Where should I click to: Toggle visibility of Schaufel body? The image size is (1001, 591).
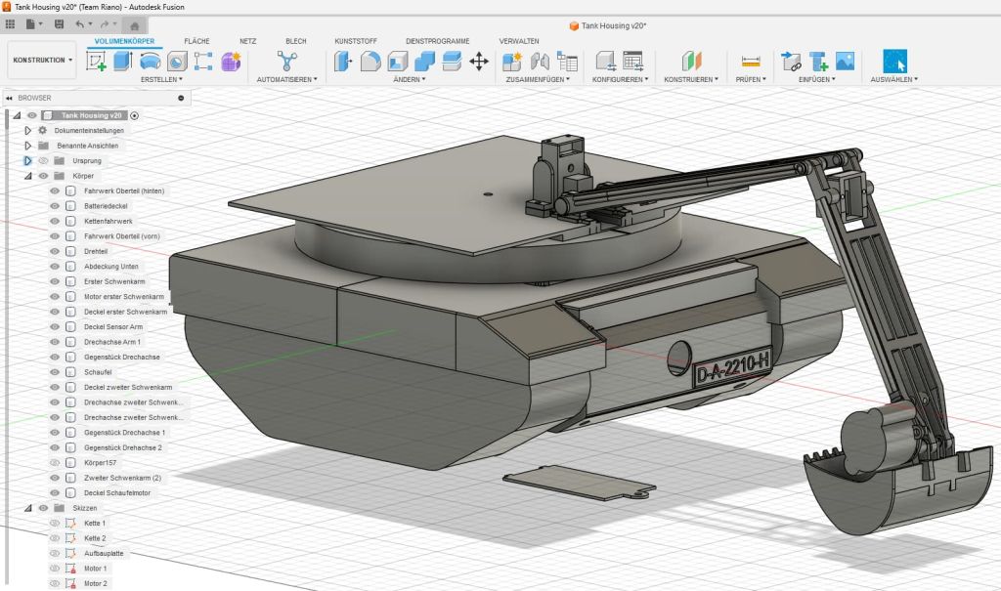[56, 372]
